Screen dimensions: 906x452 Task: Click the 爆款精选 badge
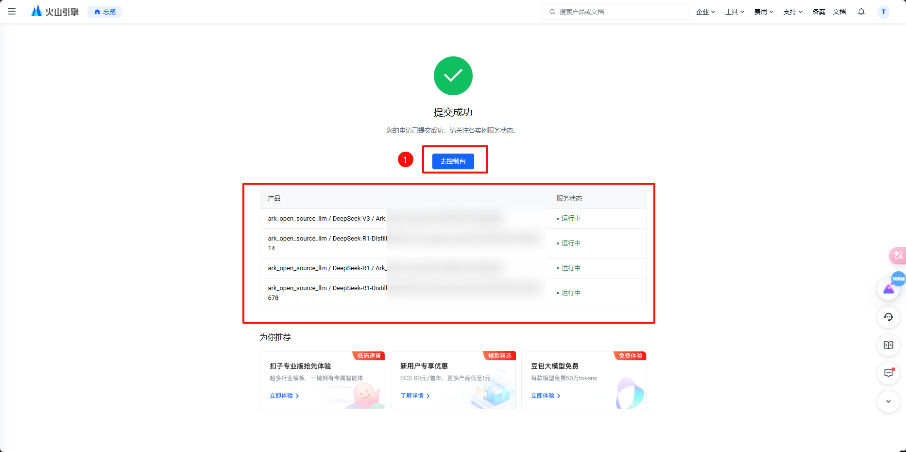[499, 356]
